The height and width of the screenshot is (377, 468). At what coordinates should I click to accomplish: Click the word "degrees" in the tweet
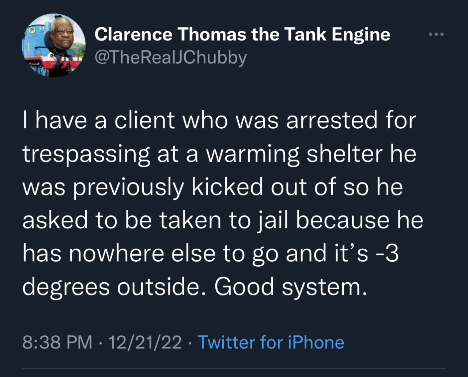(66, 287)
